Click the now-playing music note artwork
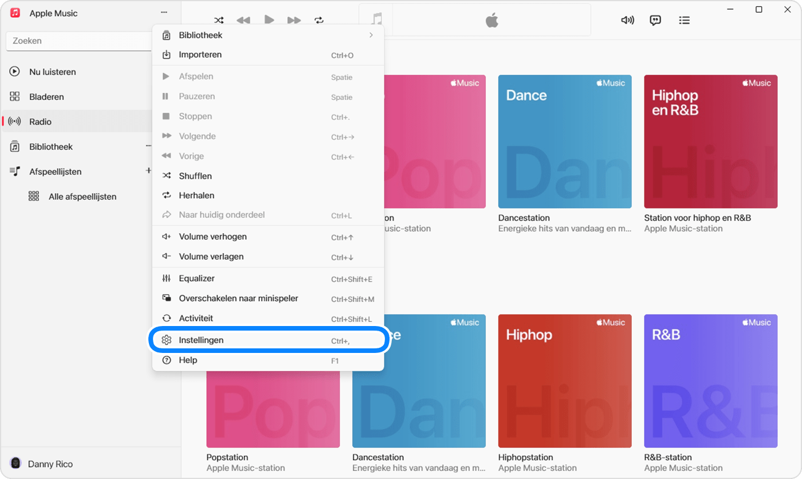The width and height of the screenshot is (802, 479). [376, 20]
